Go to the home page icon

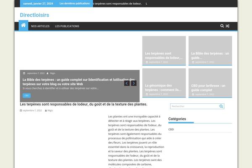[24, 25]
